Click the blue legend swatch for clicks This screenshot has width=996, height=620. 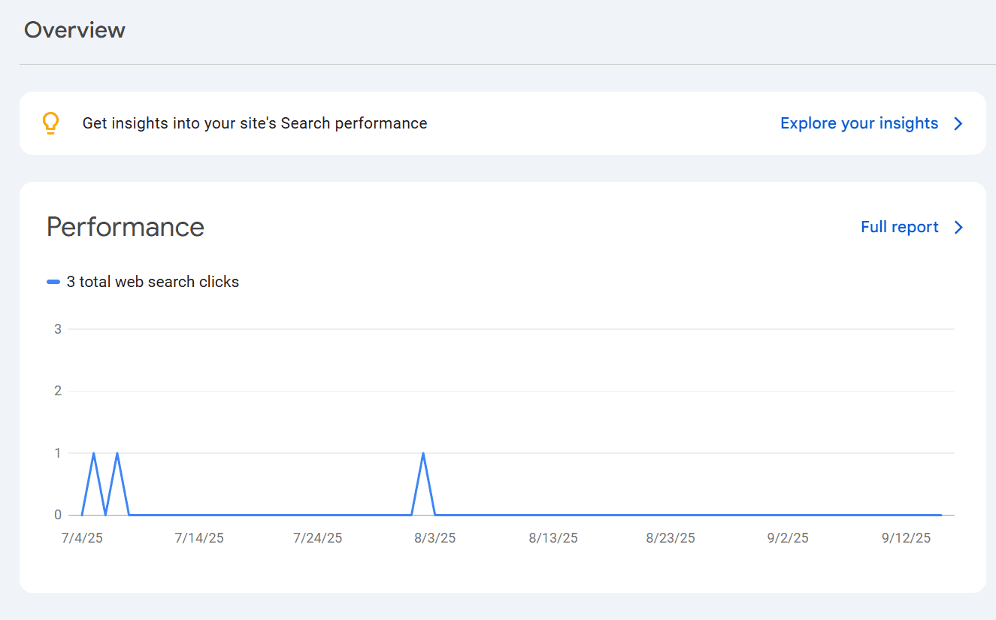click(53, 283)
